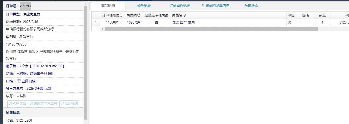
Task: Click the left panel scroll-up arrow
Action: pyautogui.click(x=86, y=4)
